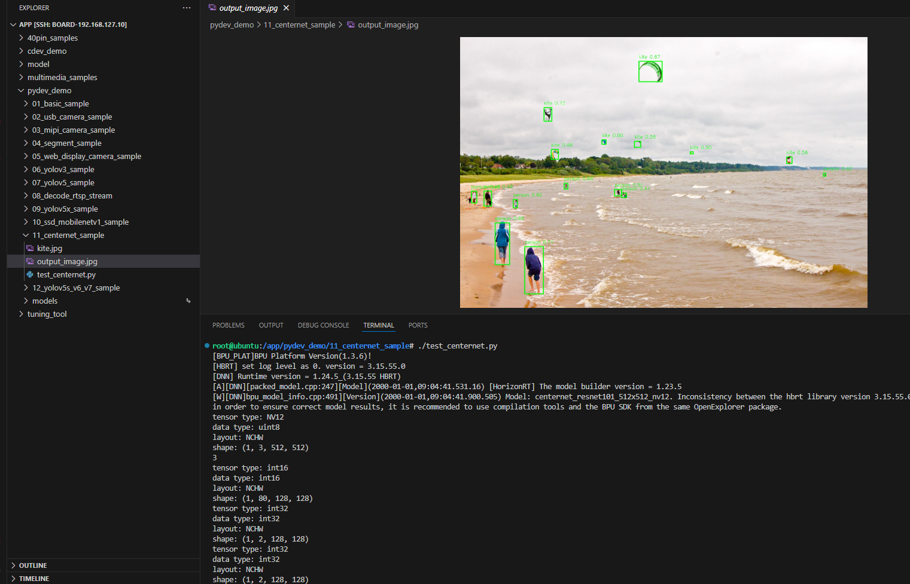The height and width of the screenshot is (584, 910).
Task: Switch to the OUTPUT tab in the panel
Action: point(271,325)
